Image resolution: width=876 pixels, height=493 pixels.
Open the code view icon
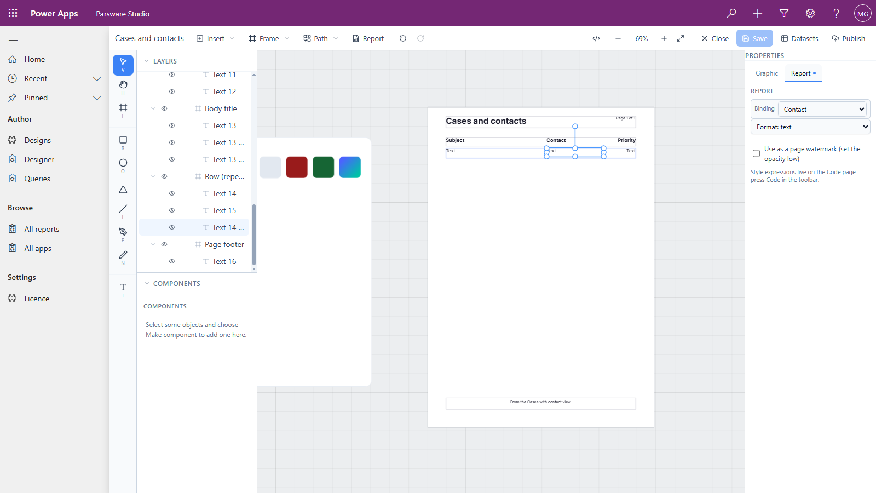[596, 38]
